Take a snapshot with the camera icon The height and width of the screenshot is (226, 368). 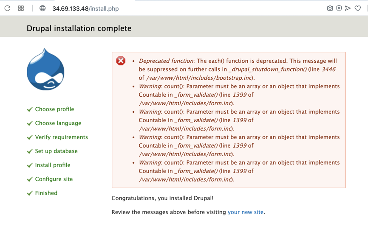click(x=330, y=8)
